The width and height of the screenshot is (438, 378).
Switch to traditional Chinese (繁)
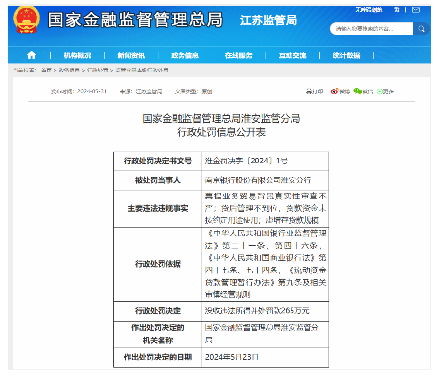coord(397,10)
